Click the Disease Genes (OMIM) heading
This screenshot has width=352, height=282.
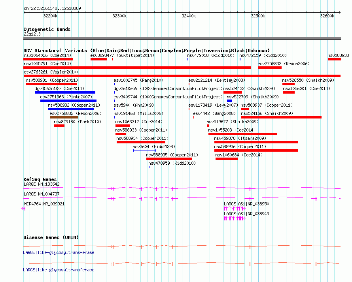click(x=51, y=237)
